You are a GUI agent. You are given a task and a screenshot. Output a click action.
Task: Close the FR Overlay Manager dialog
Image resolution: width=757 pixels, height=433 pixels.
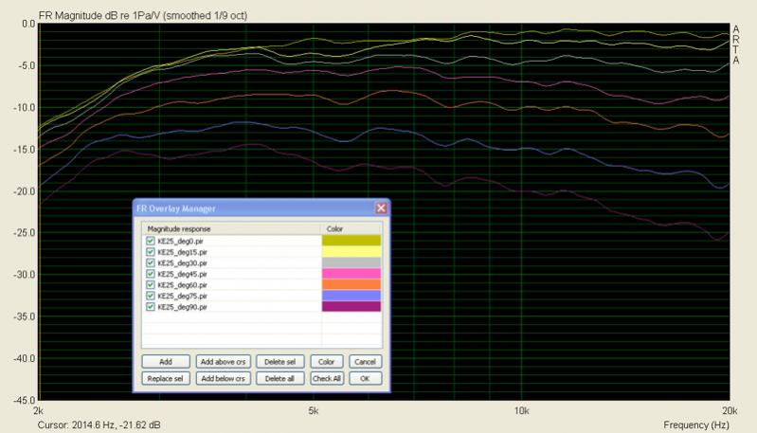click(x=381, y=207)
